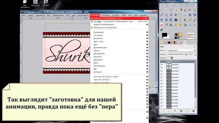Select the Ellipse Select tool
The width and height of the screenshot is (219, 123).
coord(166,10)
